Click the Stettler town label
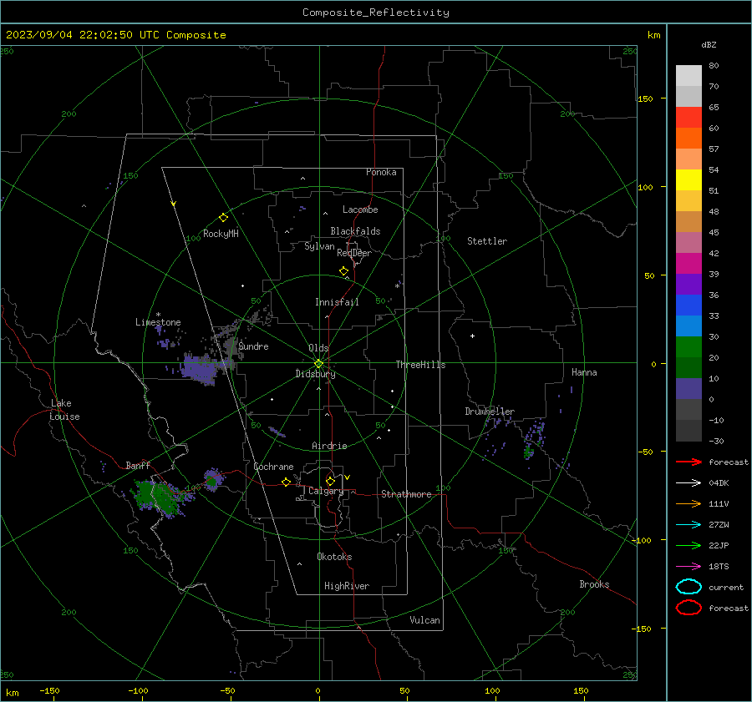This screenshot has width=752, height=702. [487, 241]
